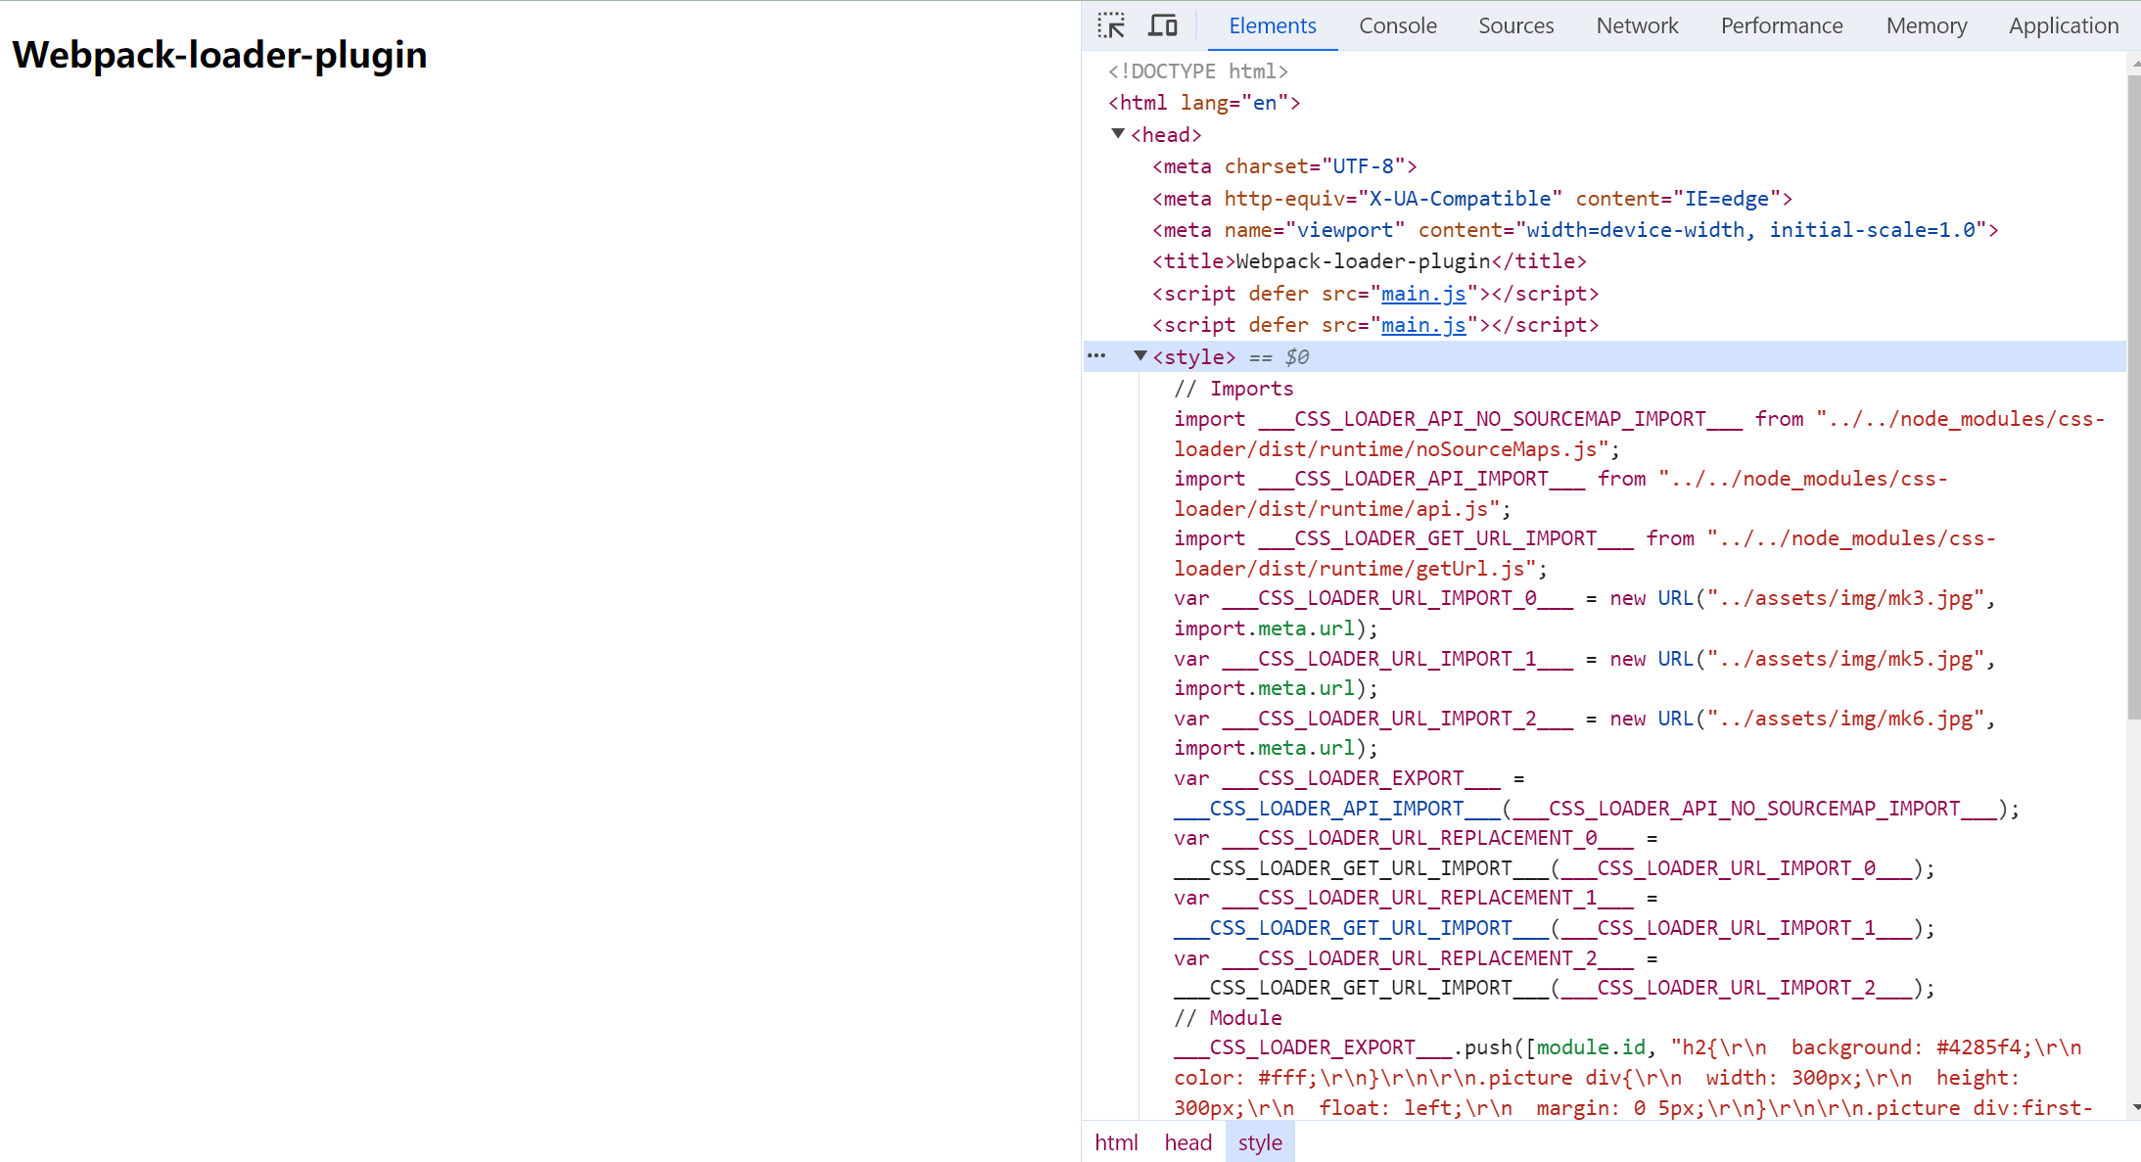Viewport: 2141px width, 1162px height.
Task: Open second main.js script link
Action: [x=1422, y=325]
